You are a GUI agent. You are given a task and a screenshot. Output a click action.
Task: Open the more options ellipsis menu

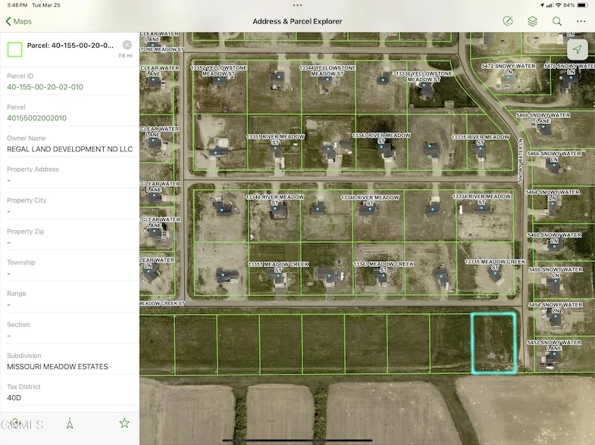pyautogui.click(x=581, y=21)
